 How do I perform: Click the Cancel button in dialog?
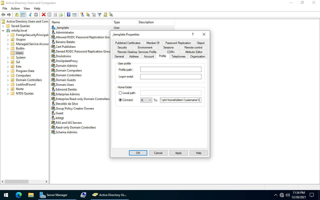pyautogui.click(x=158, y=153)
